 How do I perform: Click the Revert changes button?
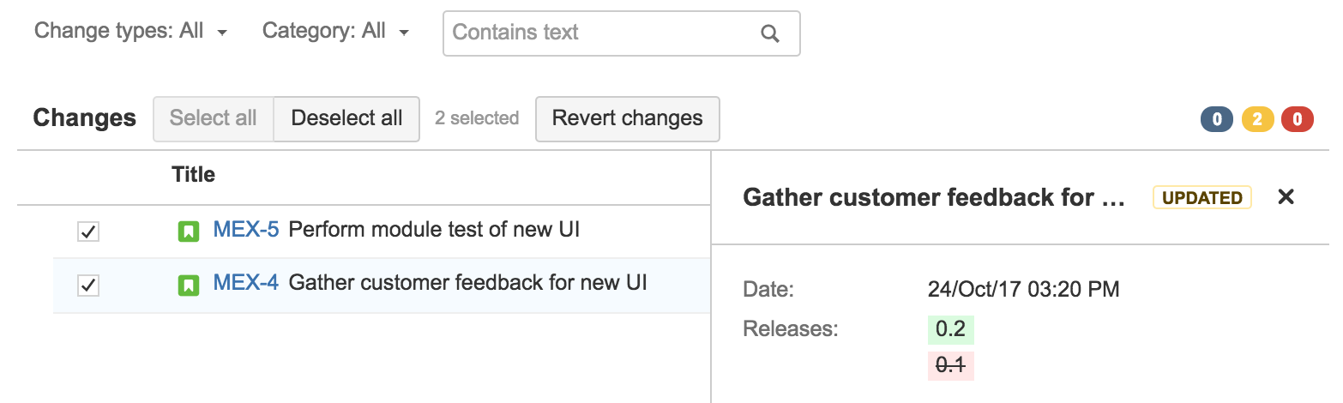(x=628, y=118)
